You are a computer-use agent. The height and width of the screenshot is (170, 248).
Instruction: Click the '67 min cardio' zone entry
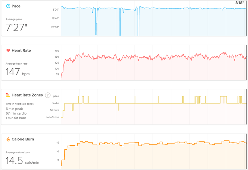coord(16,113)
